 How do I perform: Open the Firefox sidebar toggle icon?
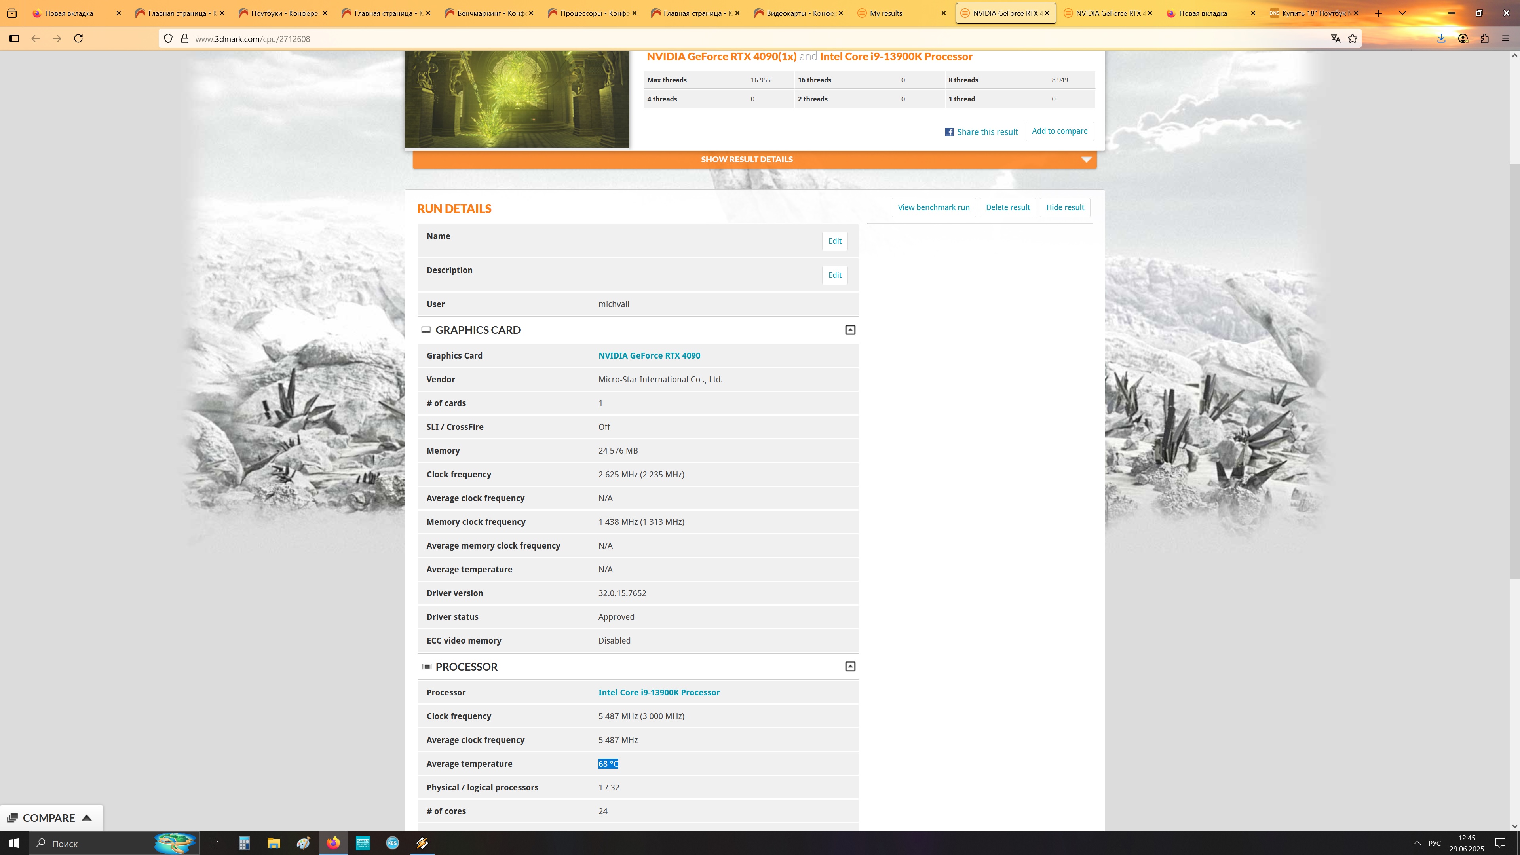[x=14, y=38]
